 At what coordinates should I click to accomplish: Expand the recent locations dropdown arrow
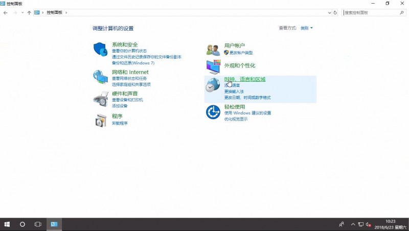pos(22,12)
